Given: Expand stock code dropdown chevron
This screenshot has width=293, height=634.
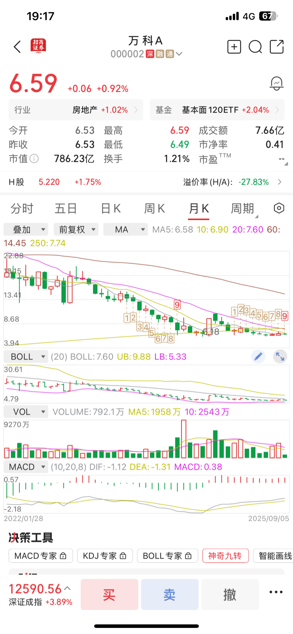Looking at the screenshot, I should (x=179, y=54).
